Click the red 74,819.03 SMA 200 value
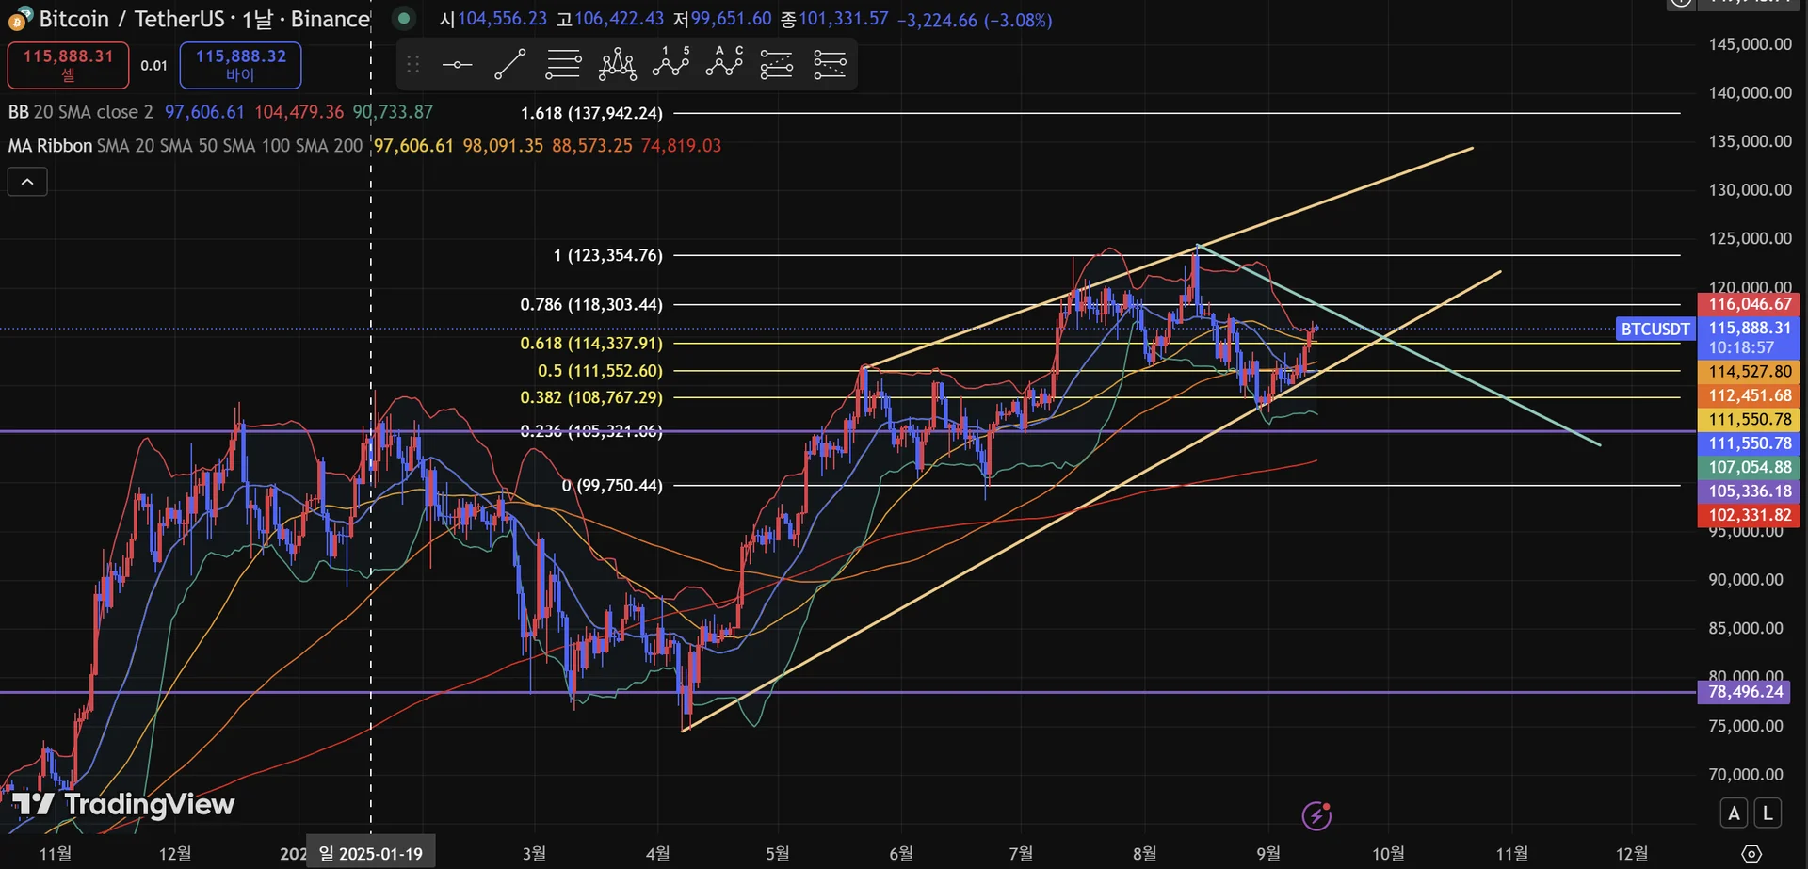 (681, 146)
